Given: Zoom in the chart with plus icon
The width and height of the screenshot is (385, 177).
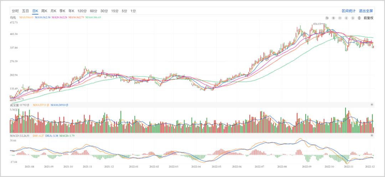Looking at the screenshot, I should point(333,18).
